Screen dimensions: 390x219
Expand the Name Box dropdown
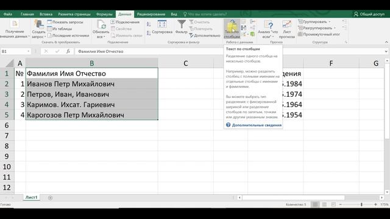(29, 51)
